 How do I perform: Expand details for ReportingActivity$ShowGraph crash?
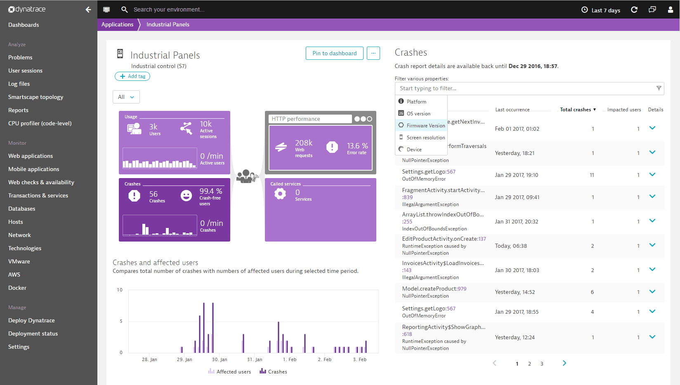652,337
